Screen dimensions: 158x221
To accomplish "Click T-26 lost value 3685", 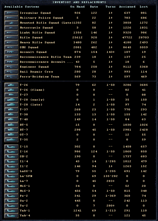I will (144, 85).
